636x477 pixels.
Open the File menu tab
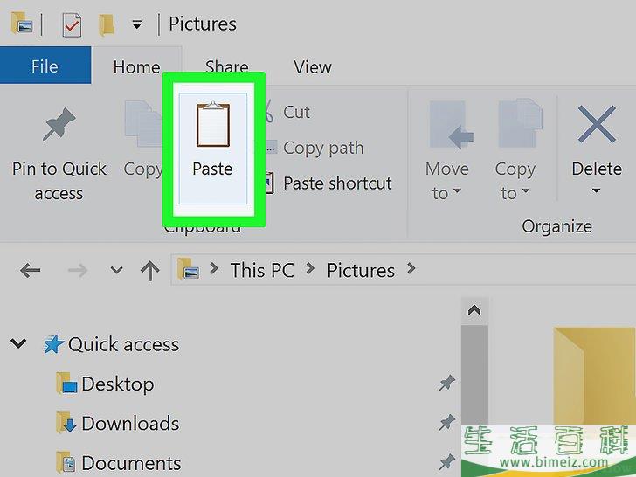pyautogui.click(x=45, y=66)
